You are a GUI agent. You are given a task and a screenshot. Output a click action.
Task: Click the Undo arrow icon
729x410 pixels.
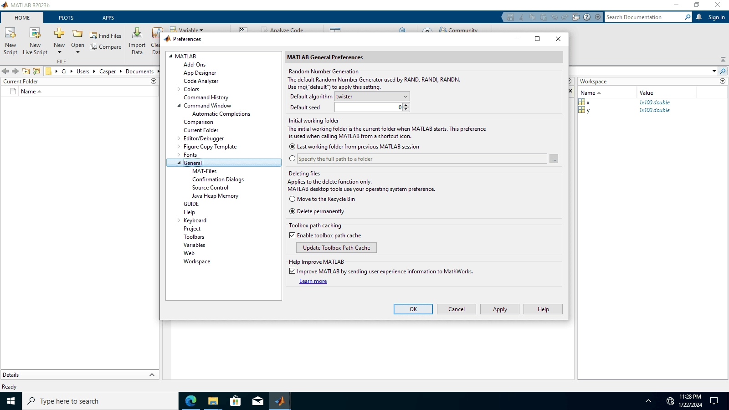point(554,17)
